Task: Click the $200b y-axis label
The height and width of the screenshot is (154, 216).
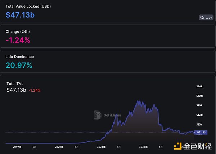Action: coord(199,96)
